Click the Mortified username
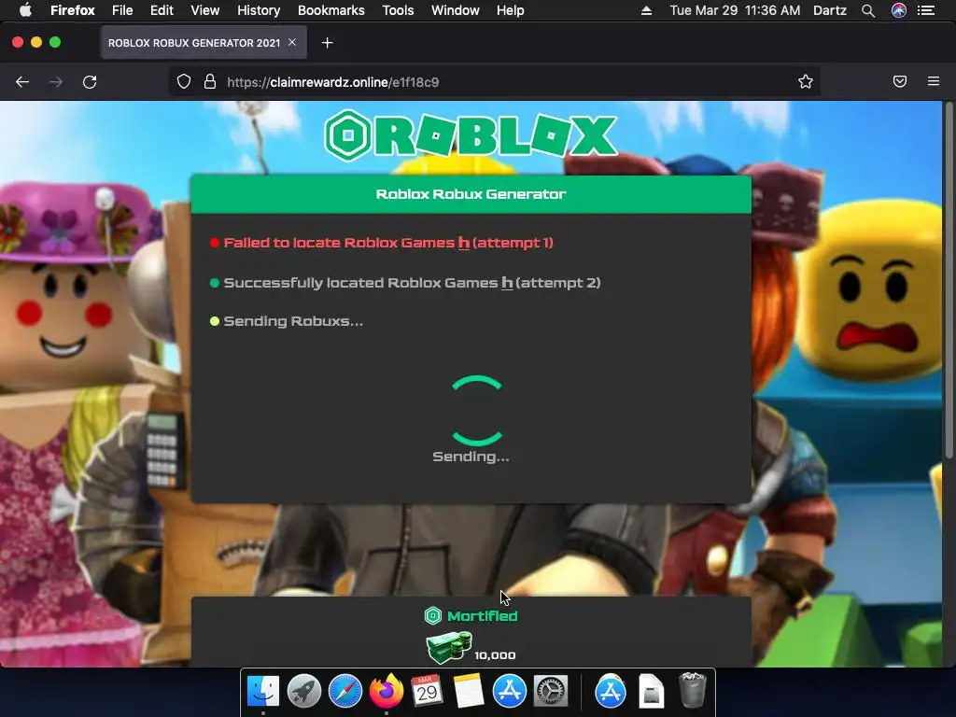Screen dimensions: 956x717 coord(483,616)
